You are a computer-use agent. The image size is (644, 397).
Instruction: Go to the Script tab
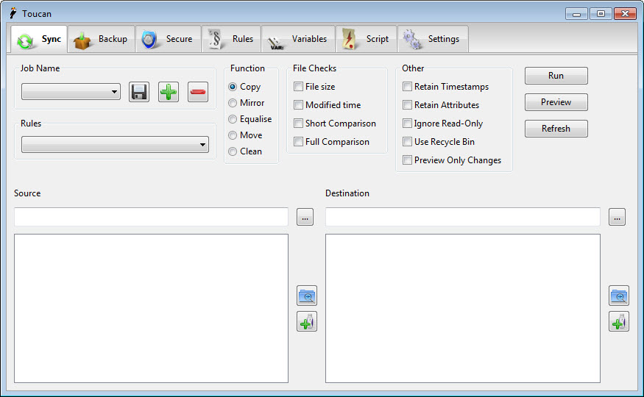pyautogui.click(x=367, y=40)
